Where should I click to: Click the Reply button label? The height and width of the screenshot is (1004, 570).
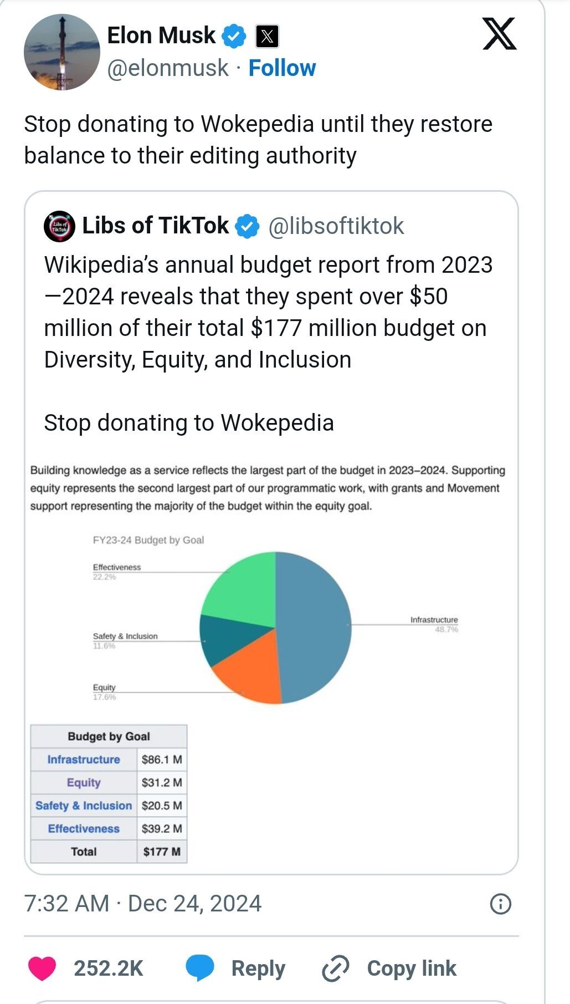tap(258, 969)
